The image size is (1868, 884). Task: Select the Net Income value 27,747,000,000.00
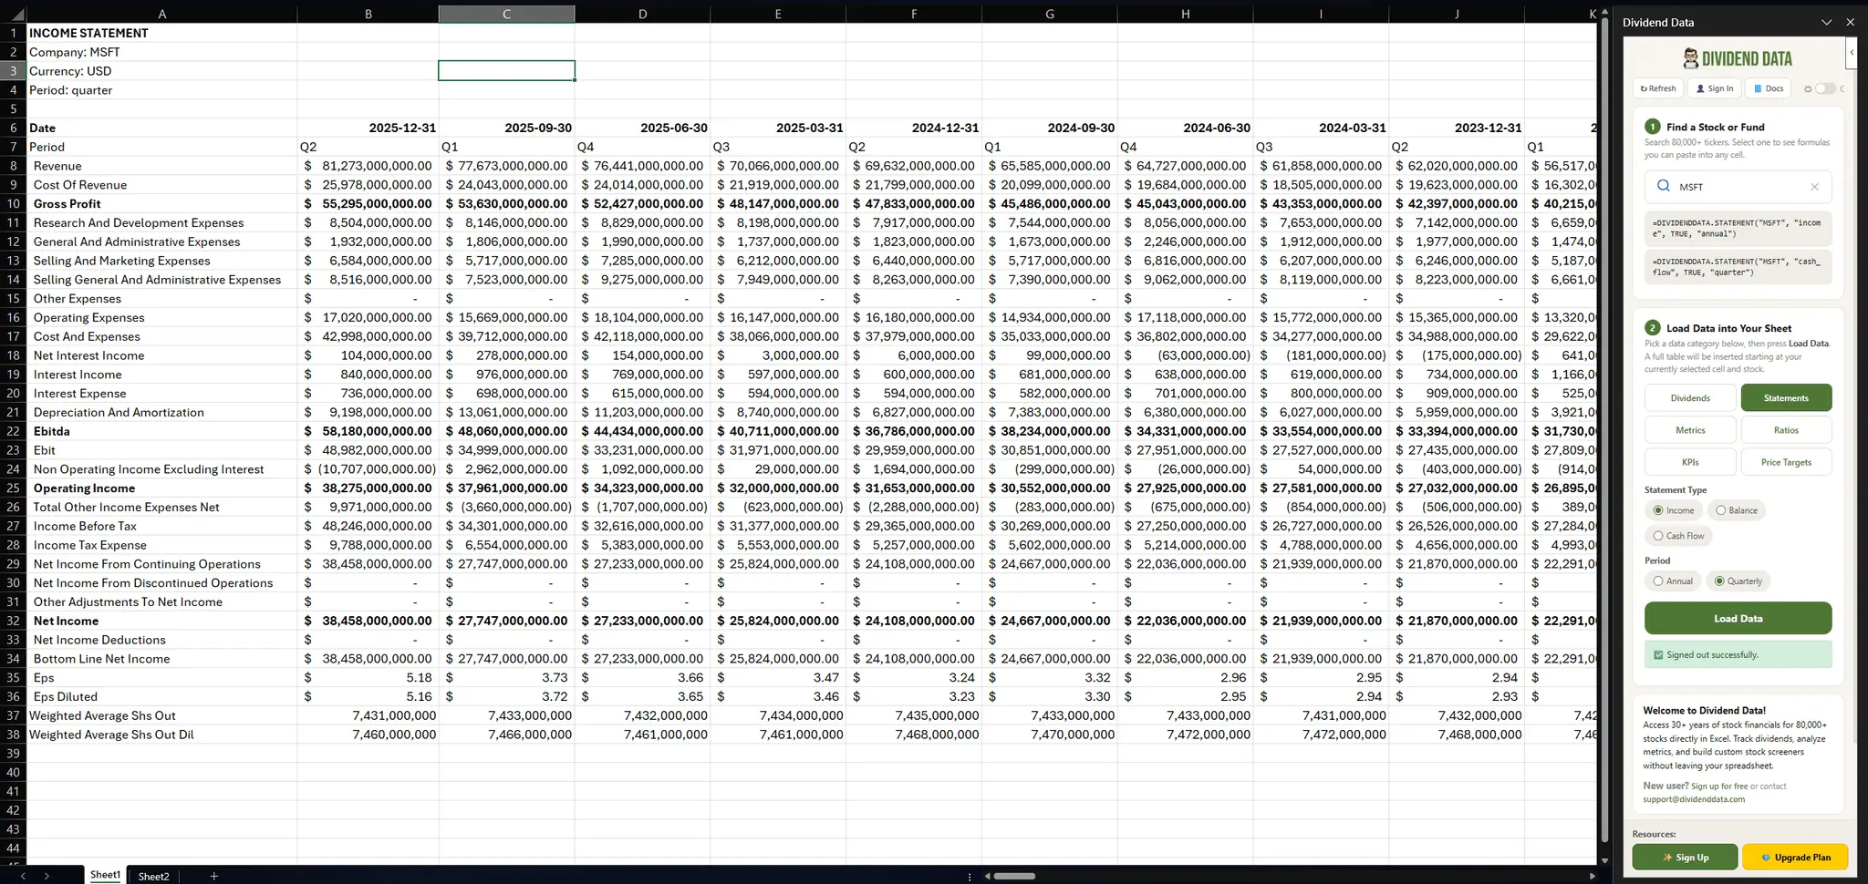(506, 621)
